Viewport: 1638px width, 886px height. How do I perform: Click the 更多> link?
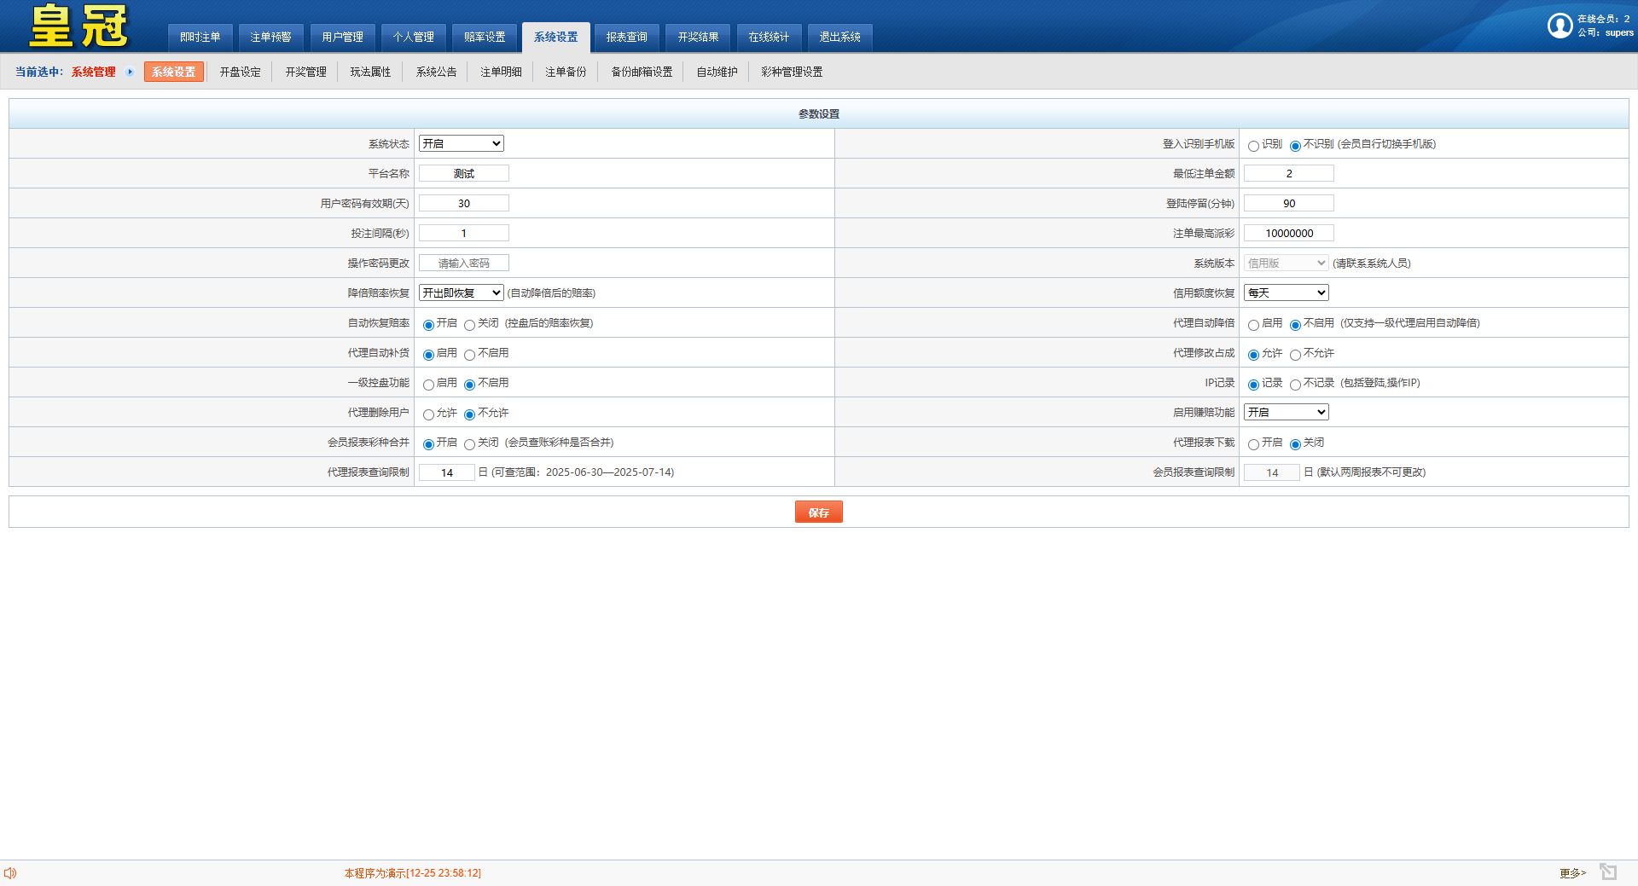(x=1572, y=872)
